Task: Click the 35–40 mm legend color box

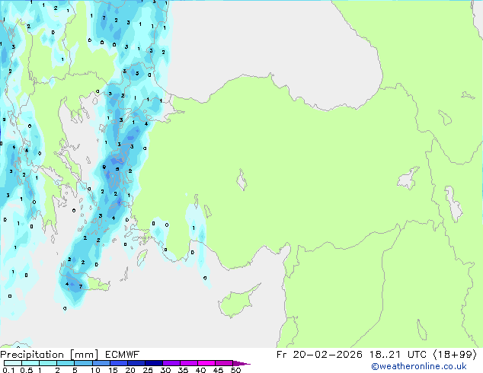Action: click(x=189, y=363)
